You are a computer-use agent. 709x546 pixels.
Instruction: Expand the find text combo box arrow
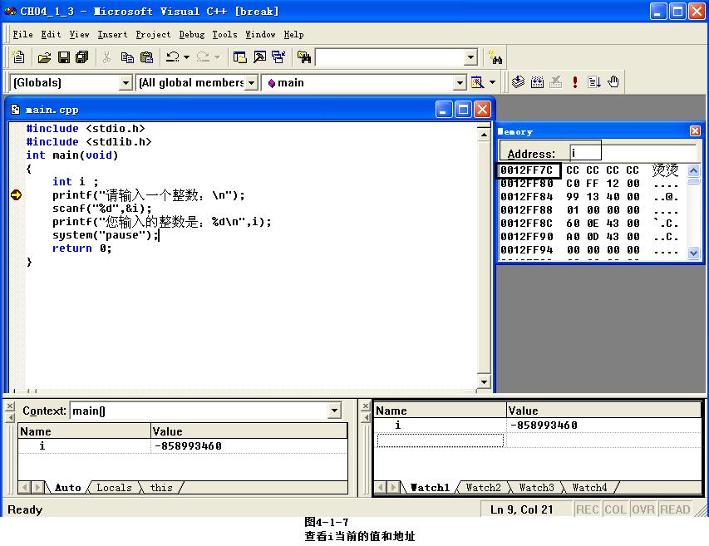(470, 57)
